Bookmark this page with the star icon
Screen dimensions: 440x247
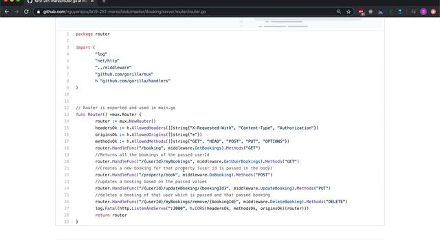(x=349, y=12)
